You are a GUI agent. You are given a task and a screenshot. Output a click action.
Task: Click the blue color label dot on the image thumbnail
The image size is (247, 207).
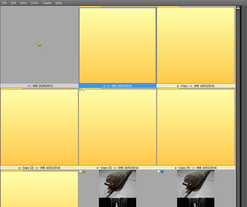(x=162, y=171)
